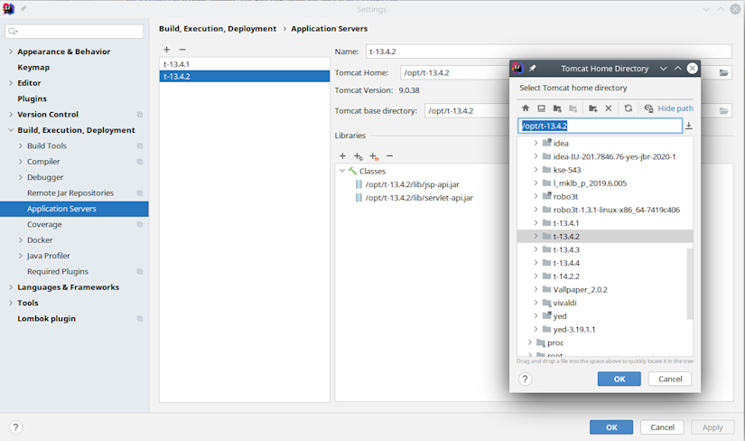Click the copy icon next to Lombok plugin
745x441 pixels.
140,319
